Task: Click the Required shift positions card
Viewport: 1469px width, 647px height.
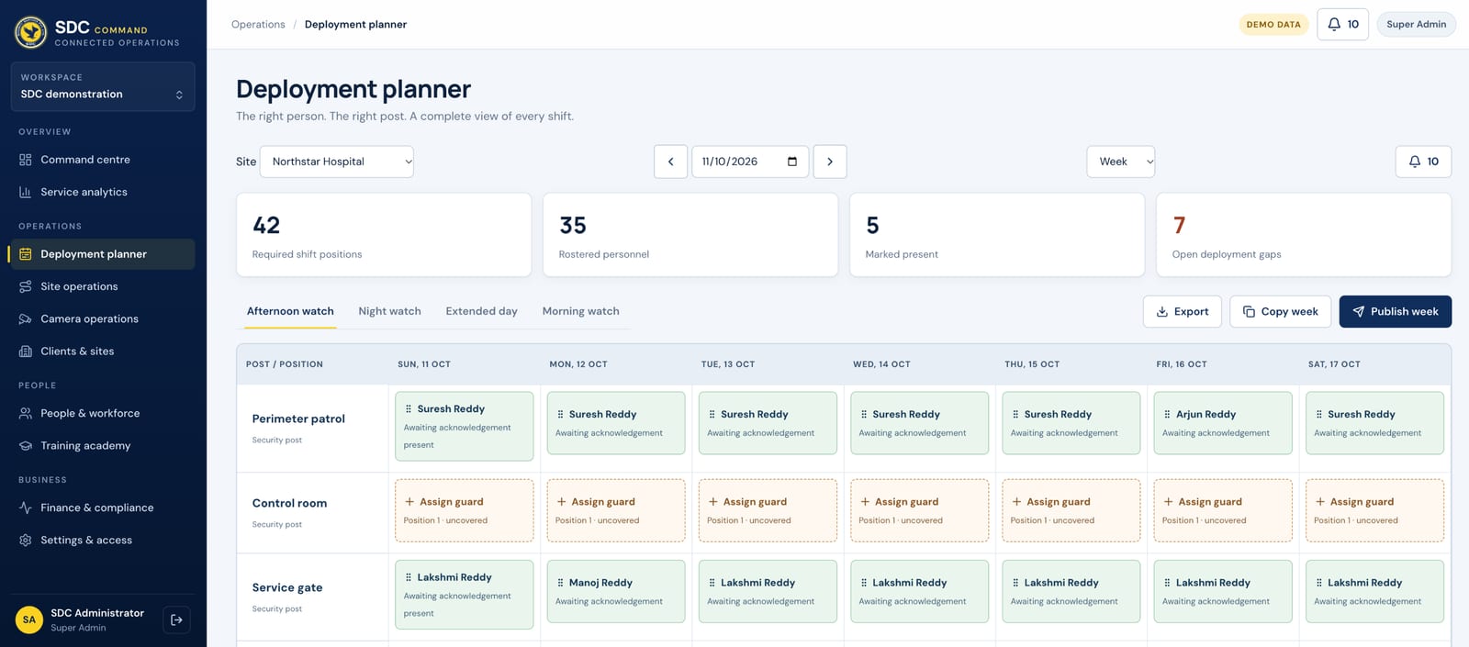Action: [x=384, y=235]
